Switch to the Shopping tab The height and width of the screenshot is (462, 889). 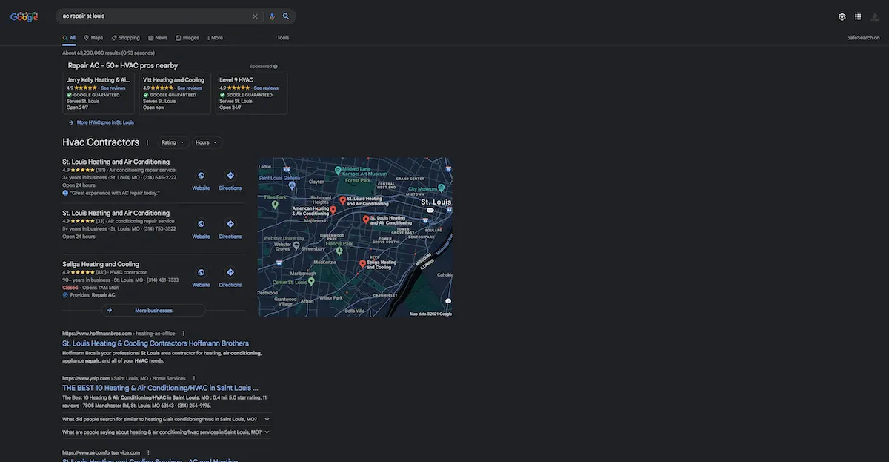point(126,38)
